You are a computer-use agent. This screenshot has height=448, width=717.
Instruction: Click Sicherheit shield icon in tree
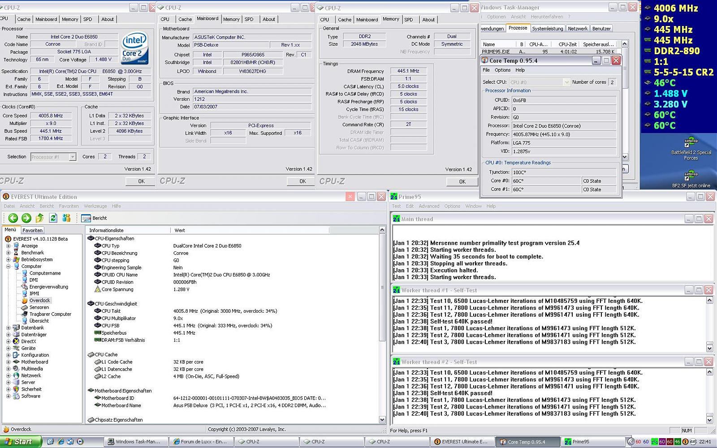[16, 389]
